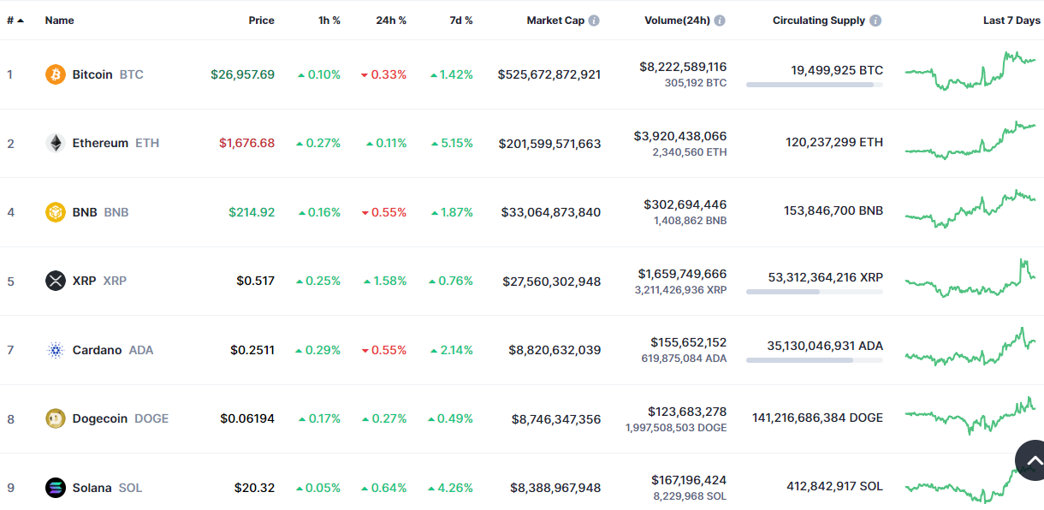
Task: Click Bitcoin circulating supply progress bar
Action: [x=815, y=85]
